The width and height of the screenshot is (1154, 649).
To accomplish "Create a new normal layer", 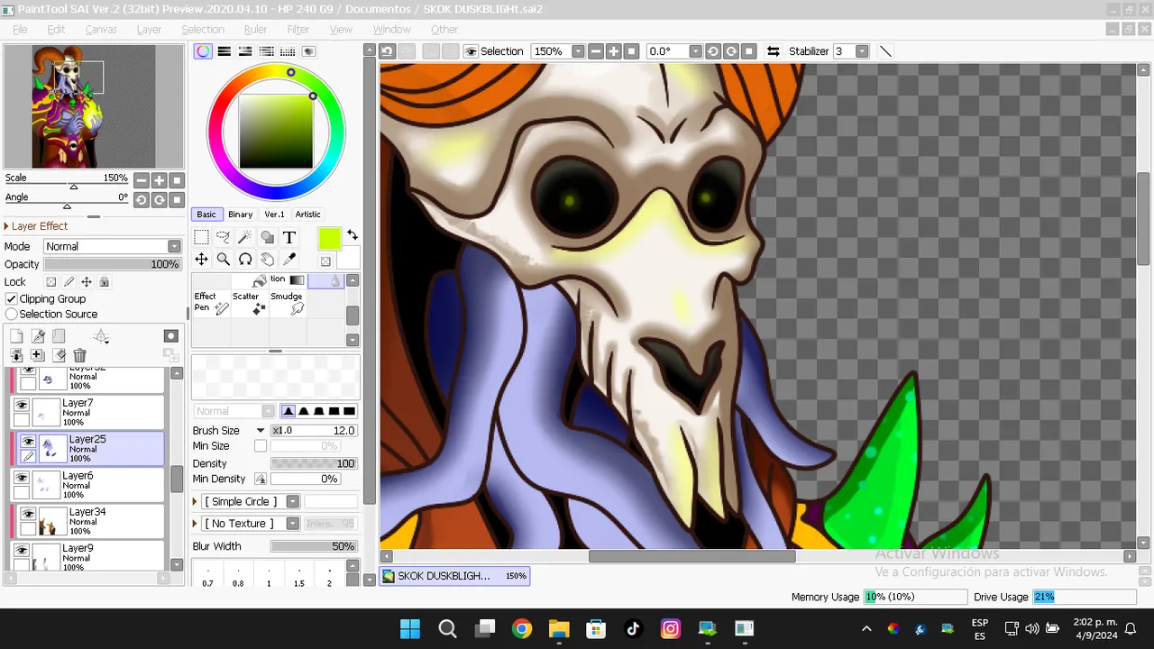I will click(x=16, y=336).
